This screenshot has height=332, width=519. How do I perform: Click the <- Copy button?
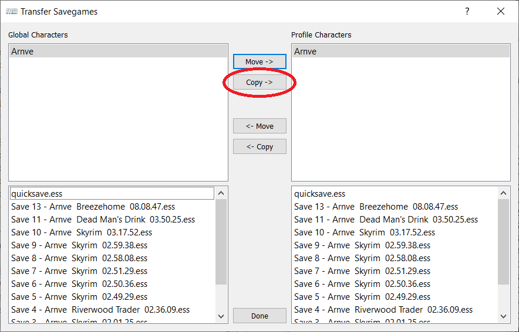tap(259, 146)
